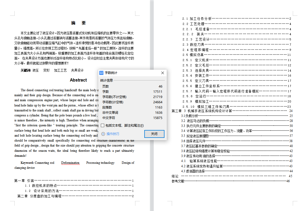The width and height of the screenshot is (303, 211).
Task: Click the WPS icon in the 字数统计 title bar
Action: click(102, 73)
